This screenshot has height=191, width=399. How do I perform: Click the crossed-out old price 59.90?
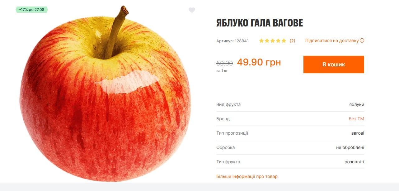click(x=224, y=63)
